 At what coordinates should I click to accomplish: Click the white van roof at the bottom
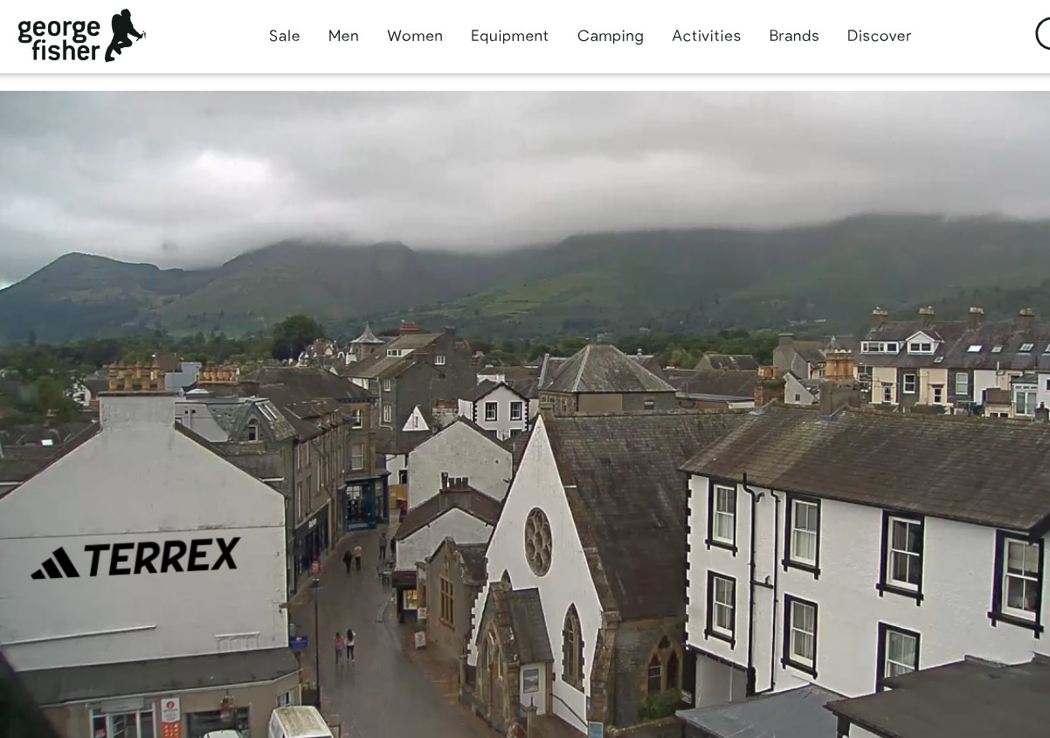click(299, 721)
